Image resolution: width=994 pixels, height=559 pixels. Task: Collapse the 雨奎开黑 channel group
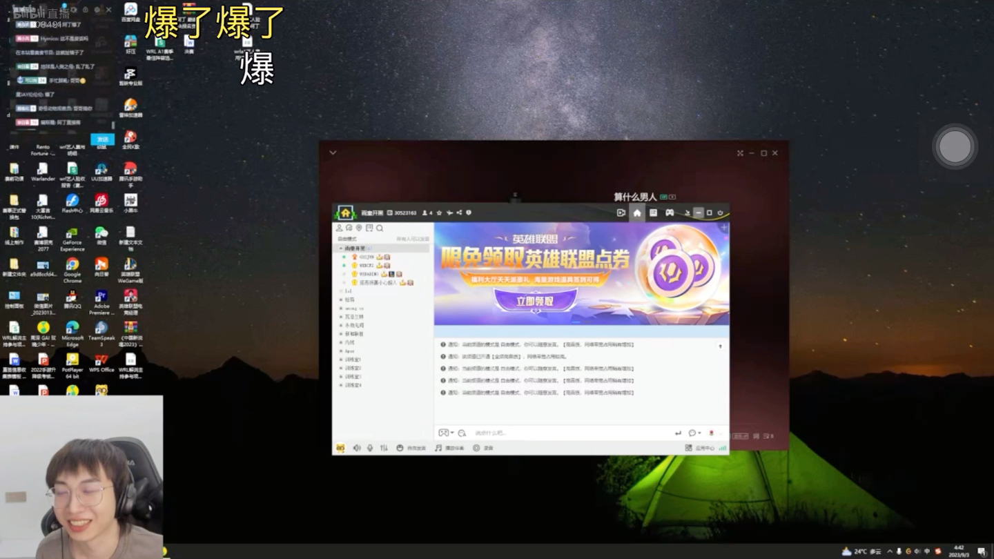[x=340, y=248]
